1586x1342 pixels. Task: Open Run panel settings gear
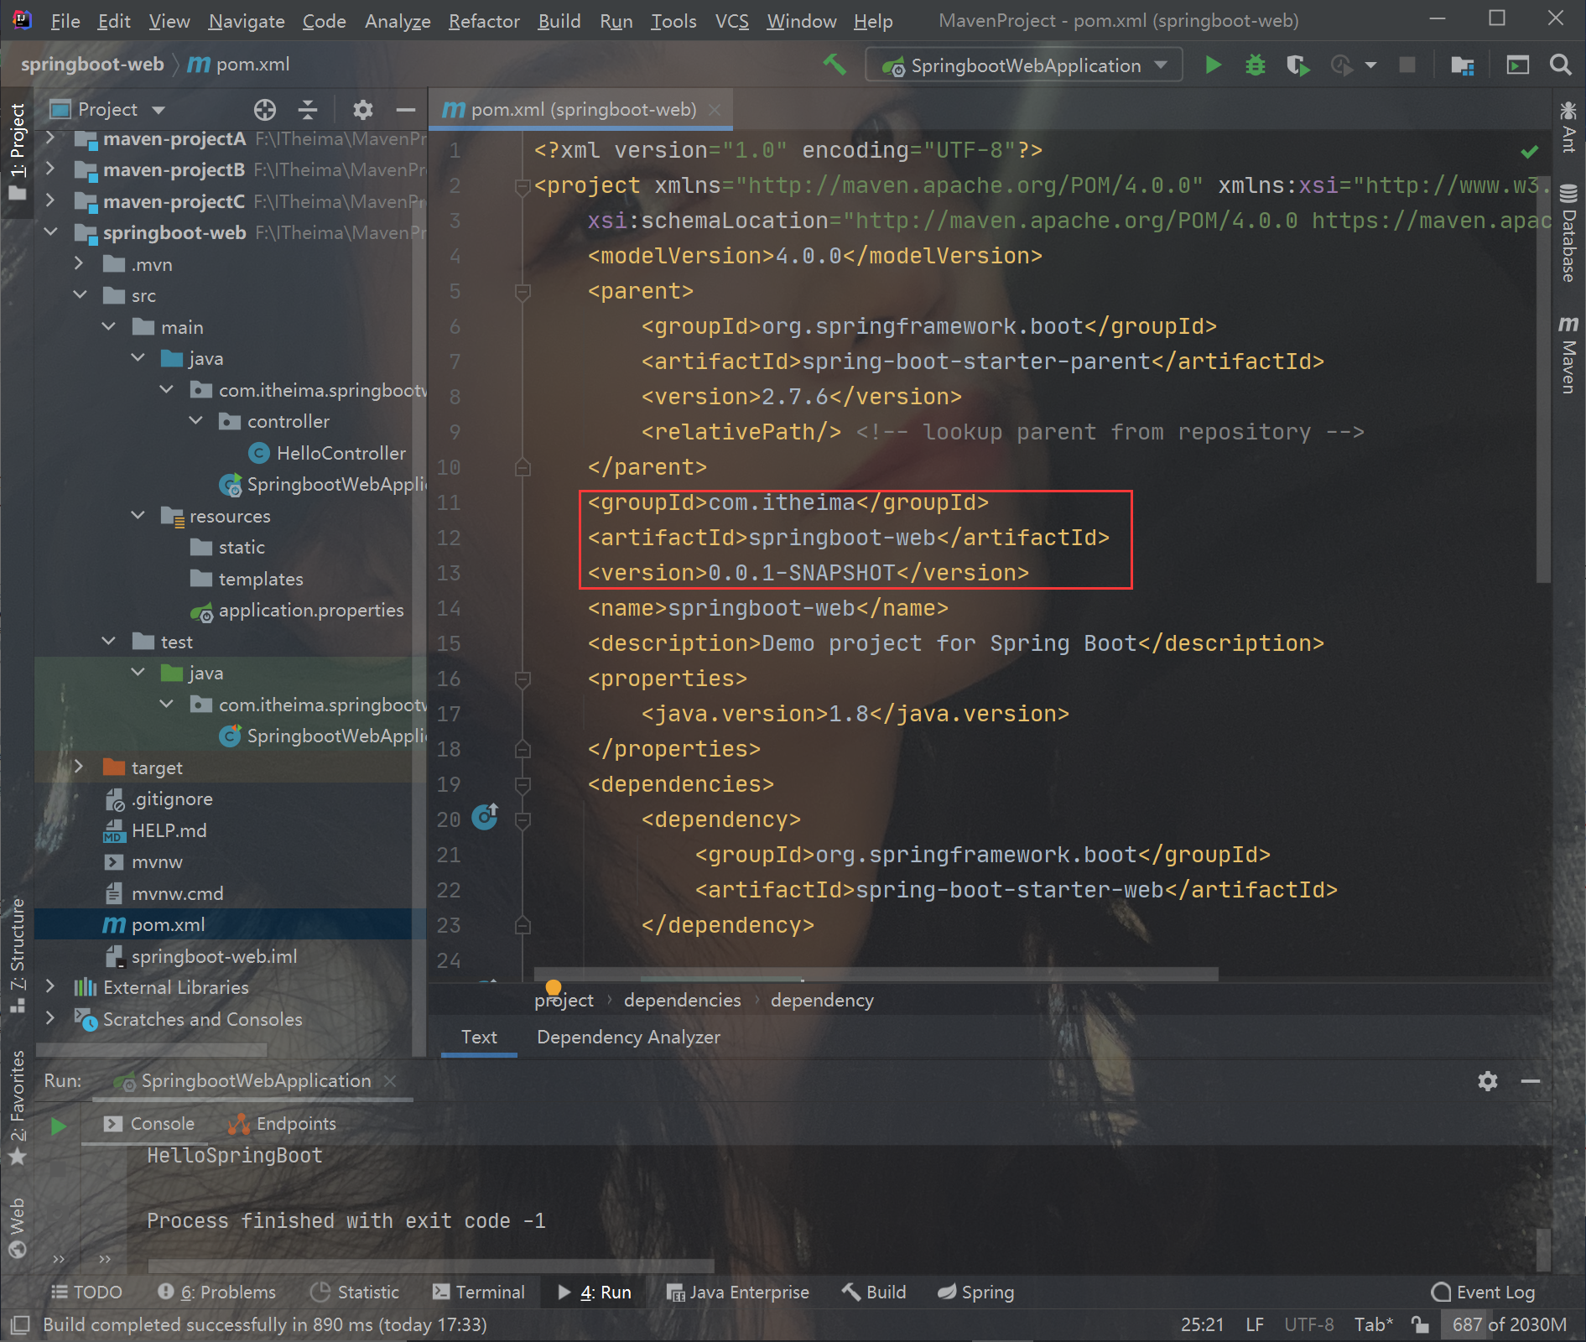pos(1487,1081)
